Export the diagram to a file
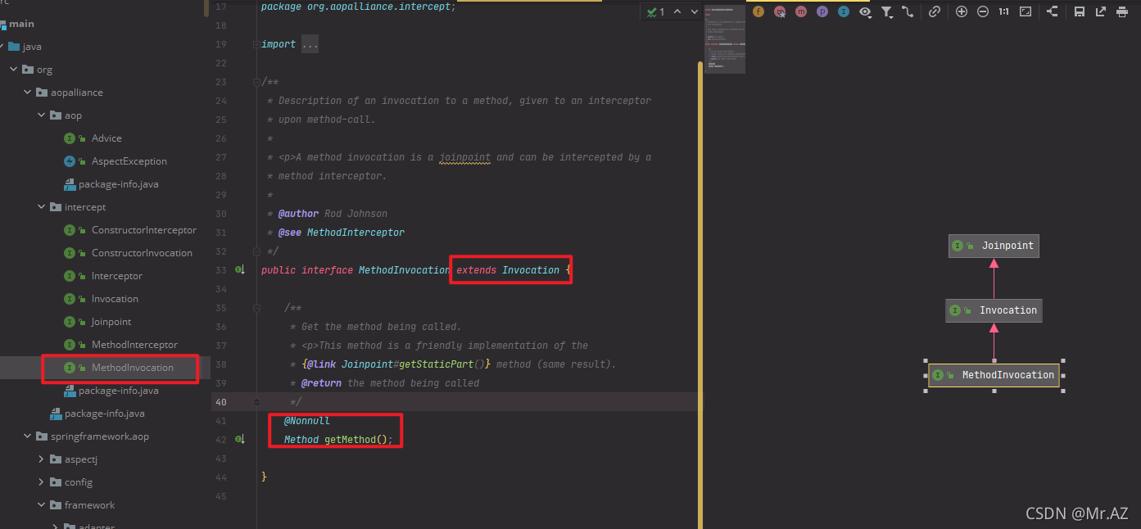1141x529 pixels. coord(1101,11)
